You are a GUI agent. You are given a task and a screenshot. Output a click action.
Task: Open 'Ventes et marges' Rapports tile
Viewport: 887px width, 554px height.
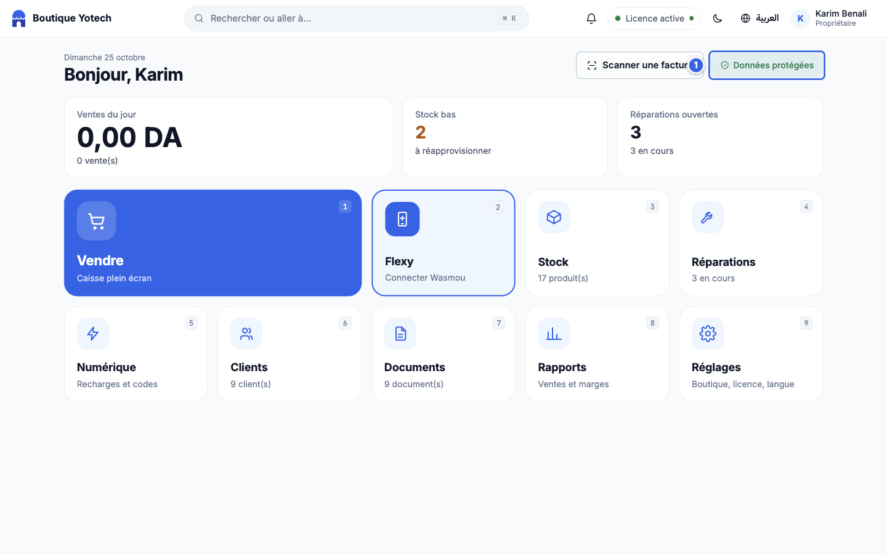(597, 354)
